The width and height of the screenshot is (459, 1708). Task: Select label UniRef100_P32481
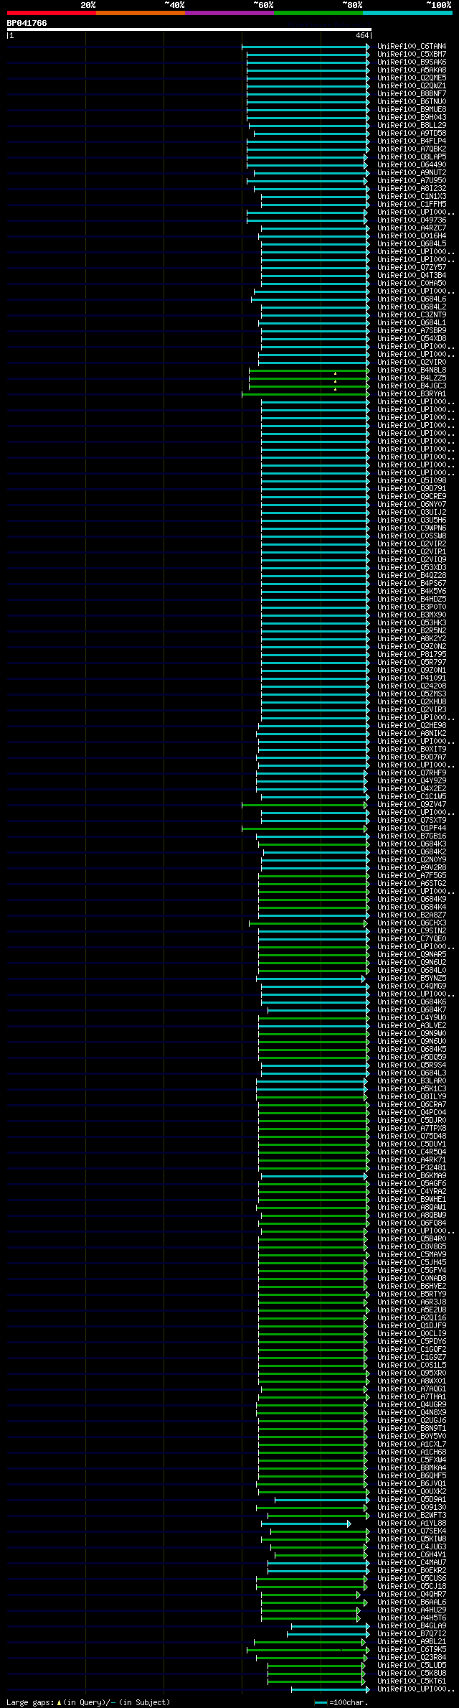(412, 1168)
